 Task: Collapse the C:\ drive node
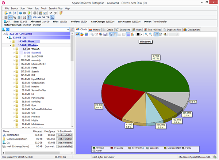7,38
